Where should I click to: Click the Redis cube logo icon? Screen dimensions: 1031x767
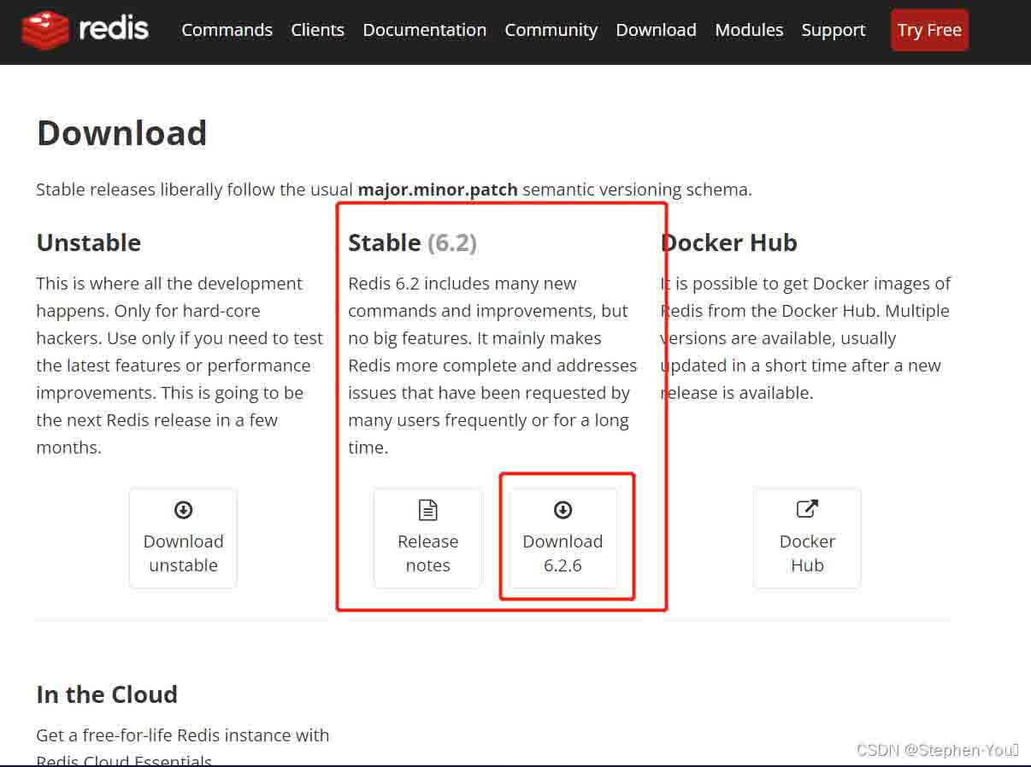click(x=45, y=30)
